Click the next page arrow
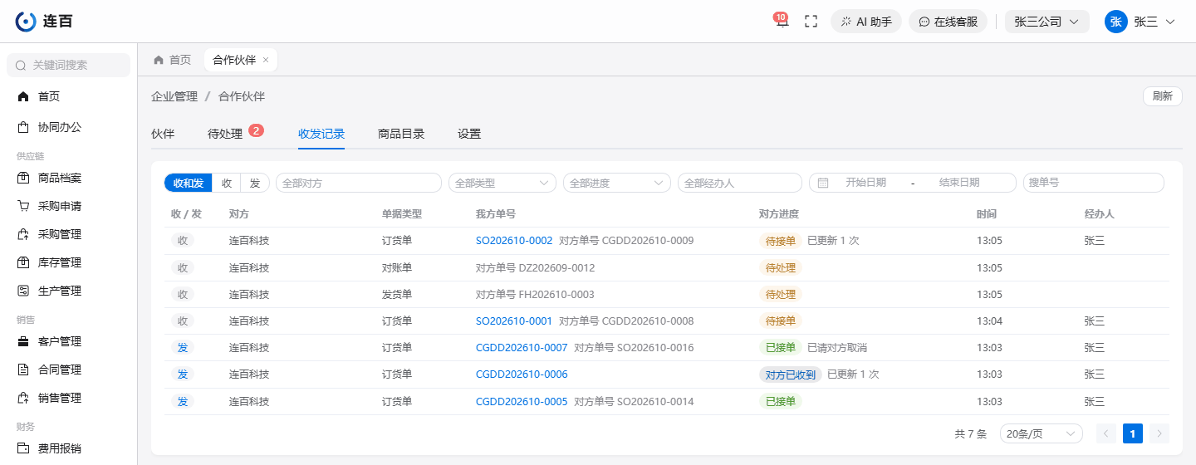 coord(1159,433)
